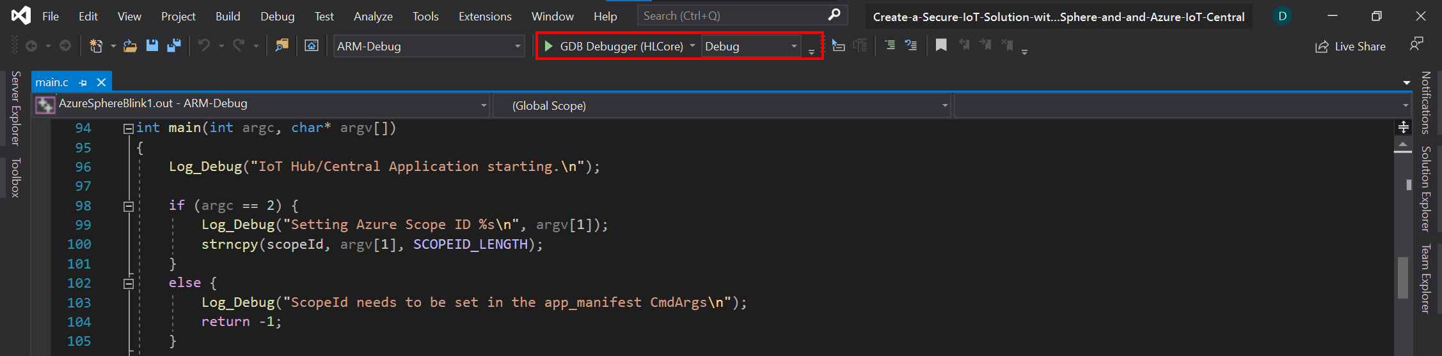
Task: Open the File menu
Action: tap(51, 17)
